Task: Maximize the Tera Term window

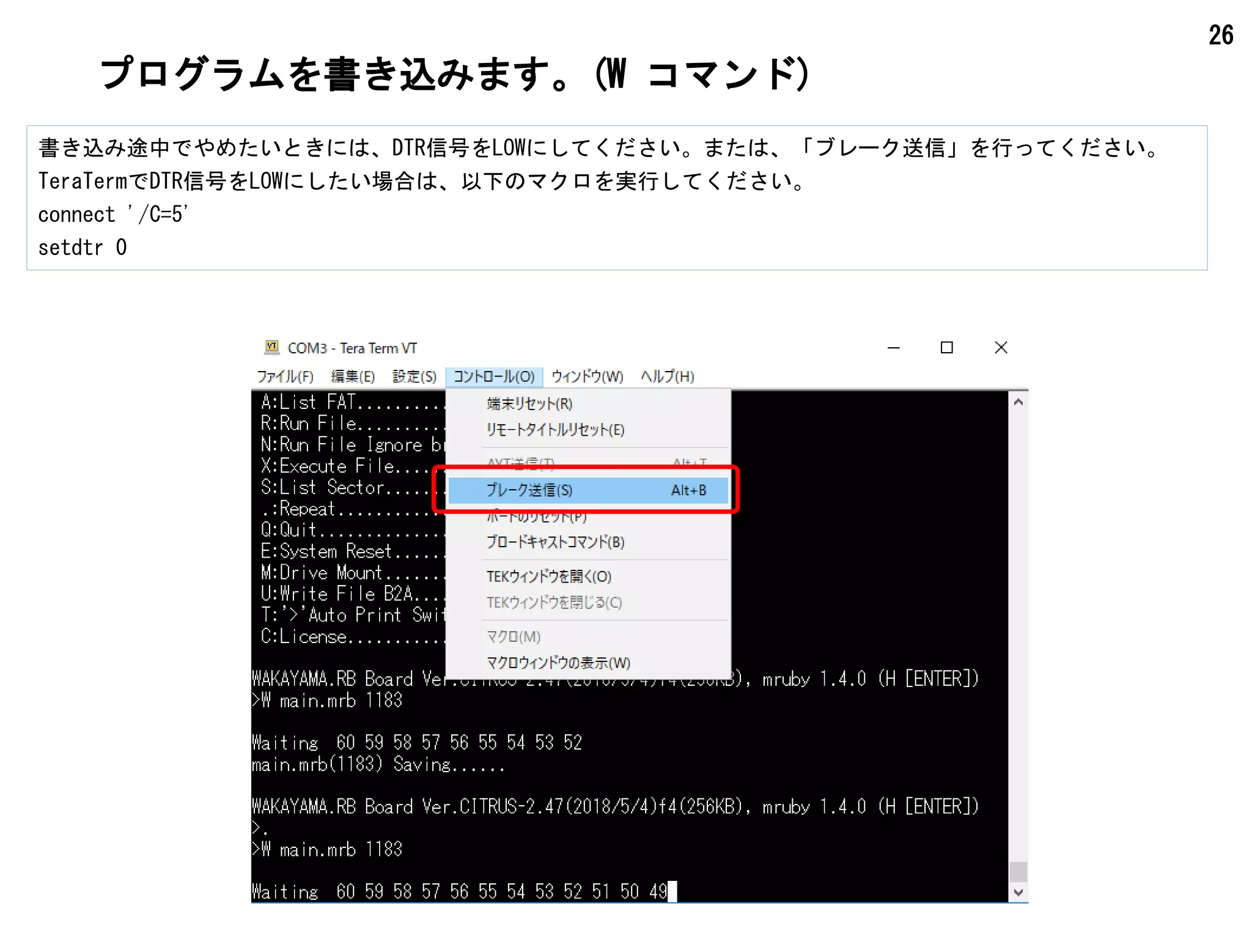Action: point(947,348)
